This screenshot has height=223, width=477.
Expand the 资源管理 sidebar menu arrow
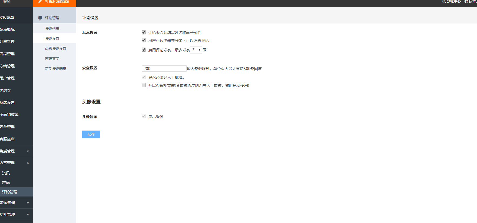(28, 203)
